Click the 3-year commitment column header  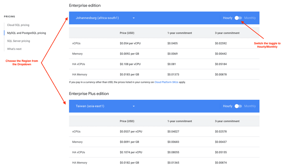(x=228, y=33)
